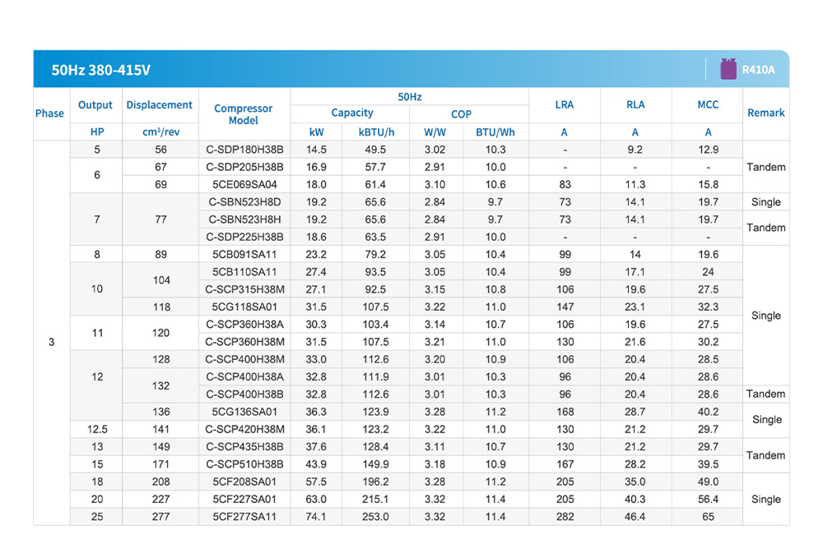Click model 5CB091SA11

[x=244, y=254]
